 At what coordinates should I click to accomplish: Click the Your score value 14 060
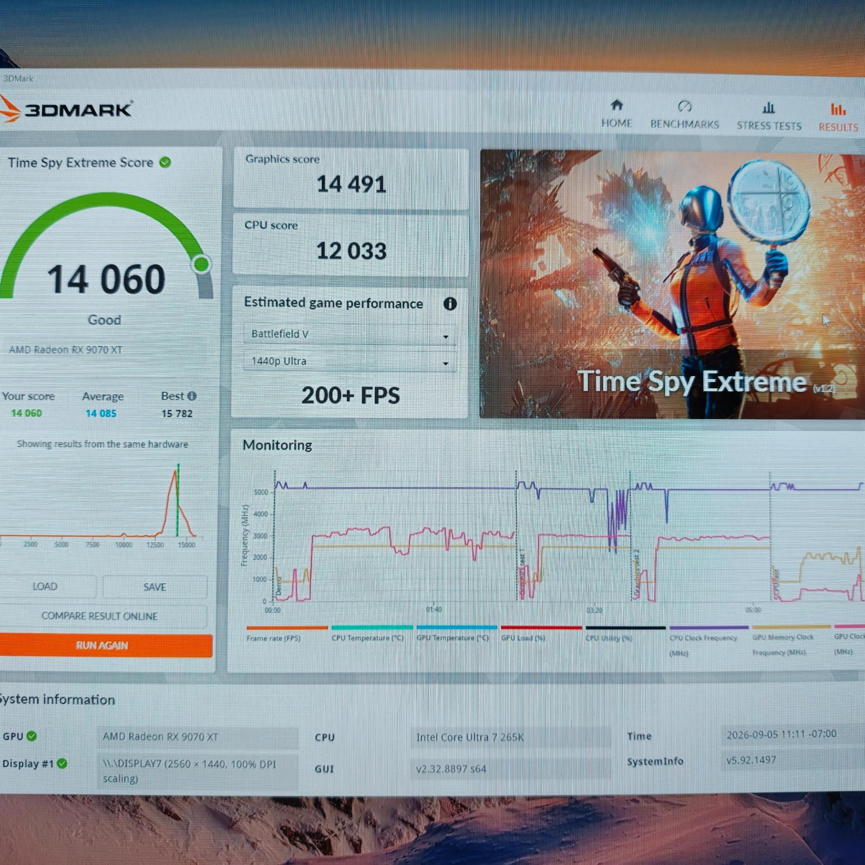(x=27, y=413)
